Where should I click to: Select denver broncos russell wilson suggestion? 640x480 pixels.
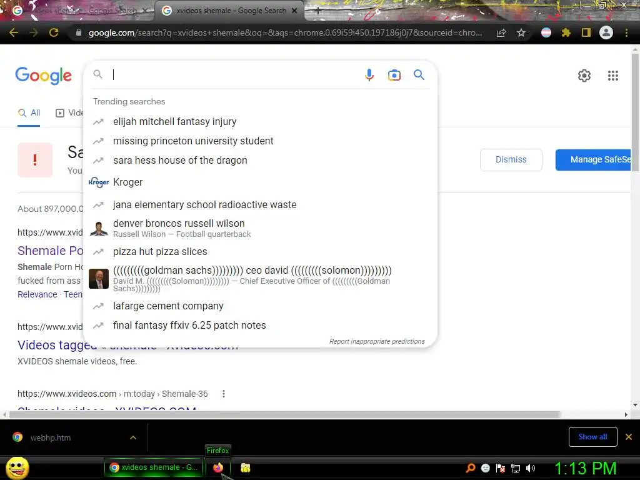pyautogui.click(x=261, y=228)
